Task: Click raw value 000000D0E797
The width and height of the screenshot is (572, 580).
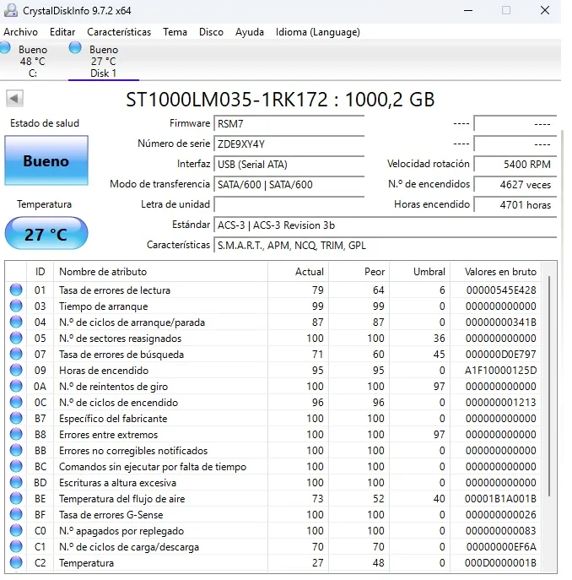Action: point(500,355)
